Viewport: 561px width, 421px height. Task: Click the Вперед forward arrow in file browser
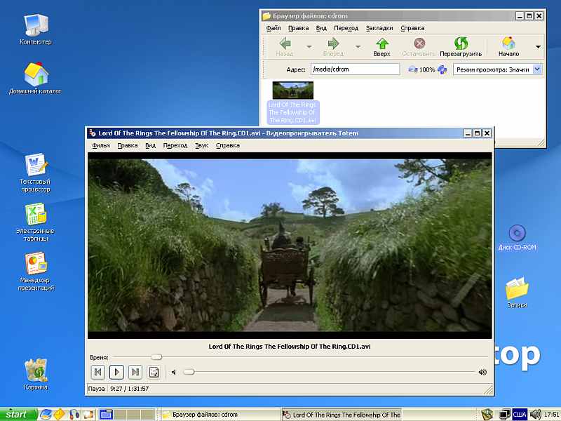(x=333, y=47)
